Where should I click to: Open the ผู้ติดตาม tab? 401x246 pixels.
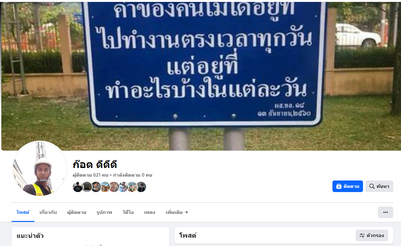click(x=77, y=212)
